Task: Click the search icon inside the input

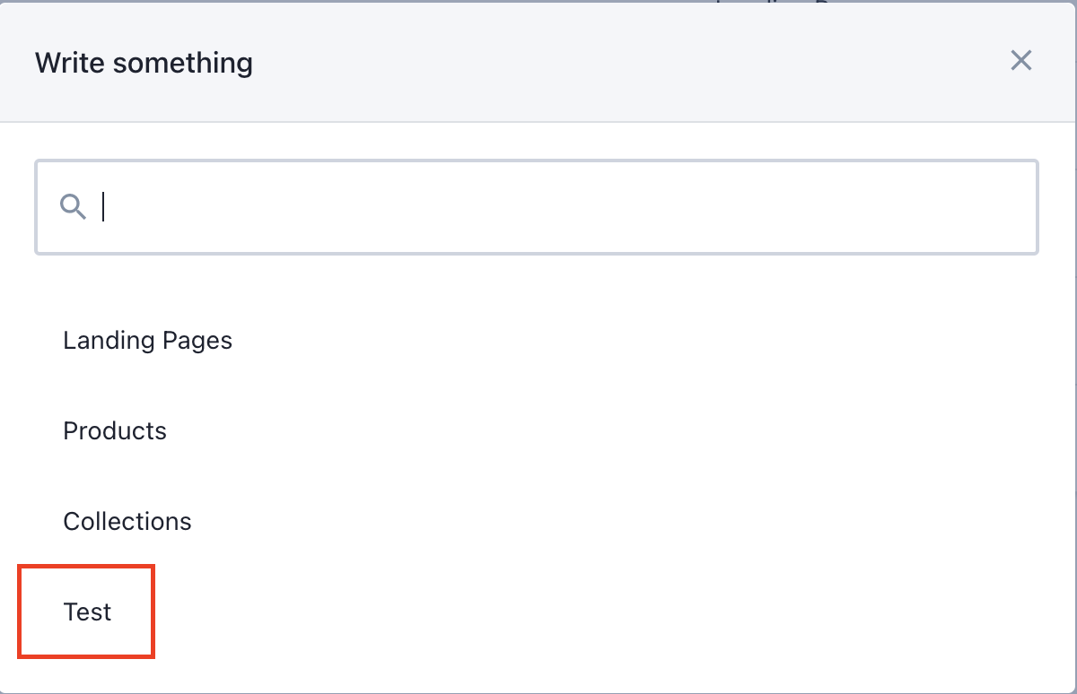Action: [x=73, y=207]
